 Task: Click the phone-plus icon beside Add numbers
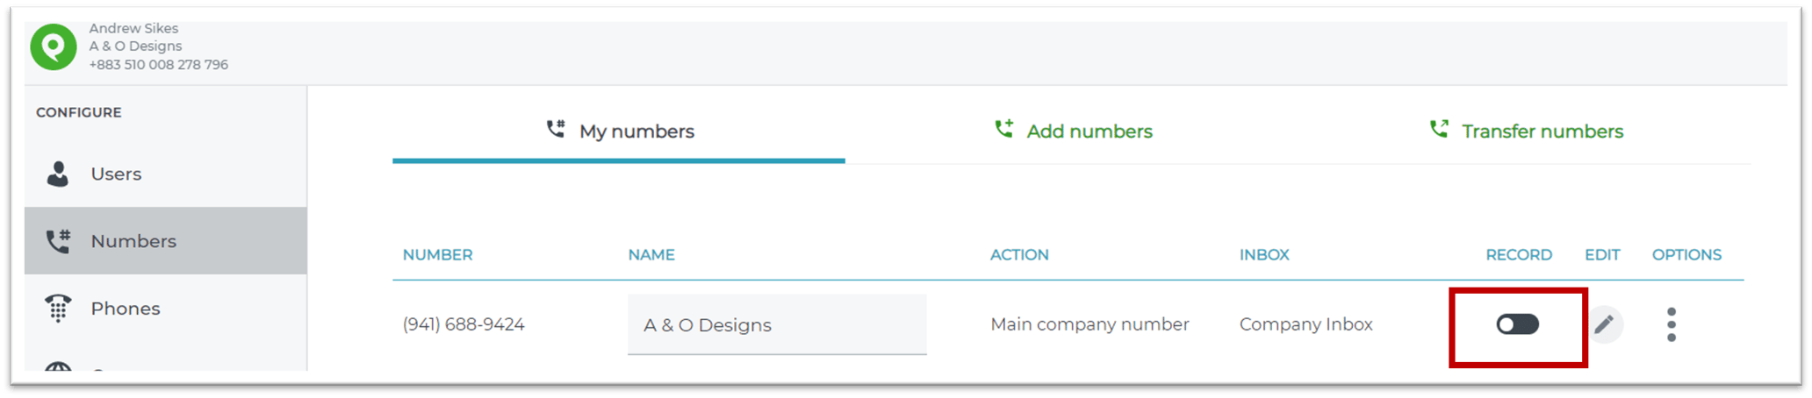tap(1003, 130)
